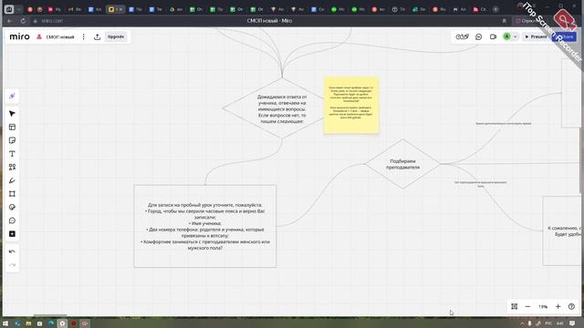The width and height of the screenshot is (584, 328).
Task: Undo the last action
Action: 12,251
